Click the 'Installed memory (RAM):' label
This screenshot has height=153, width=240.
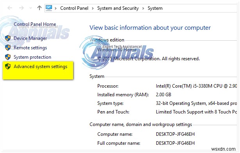click(x=123, y=95)
